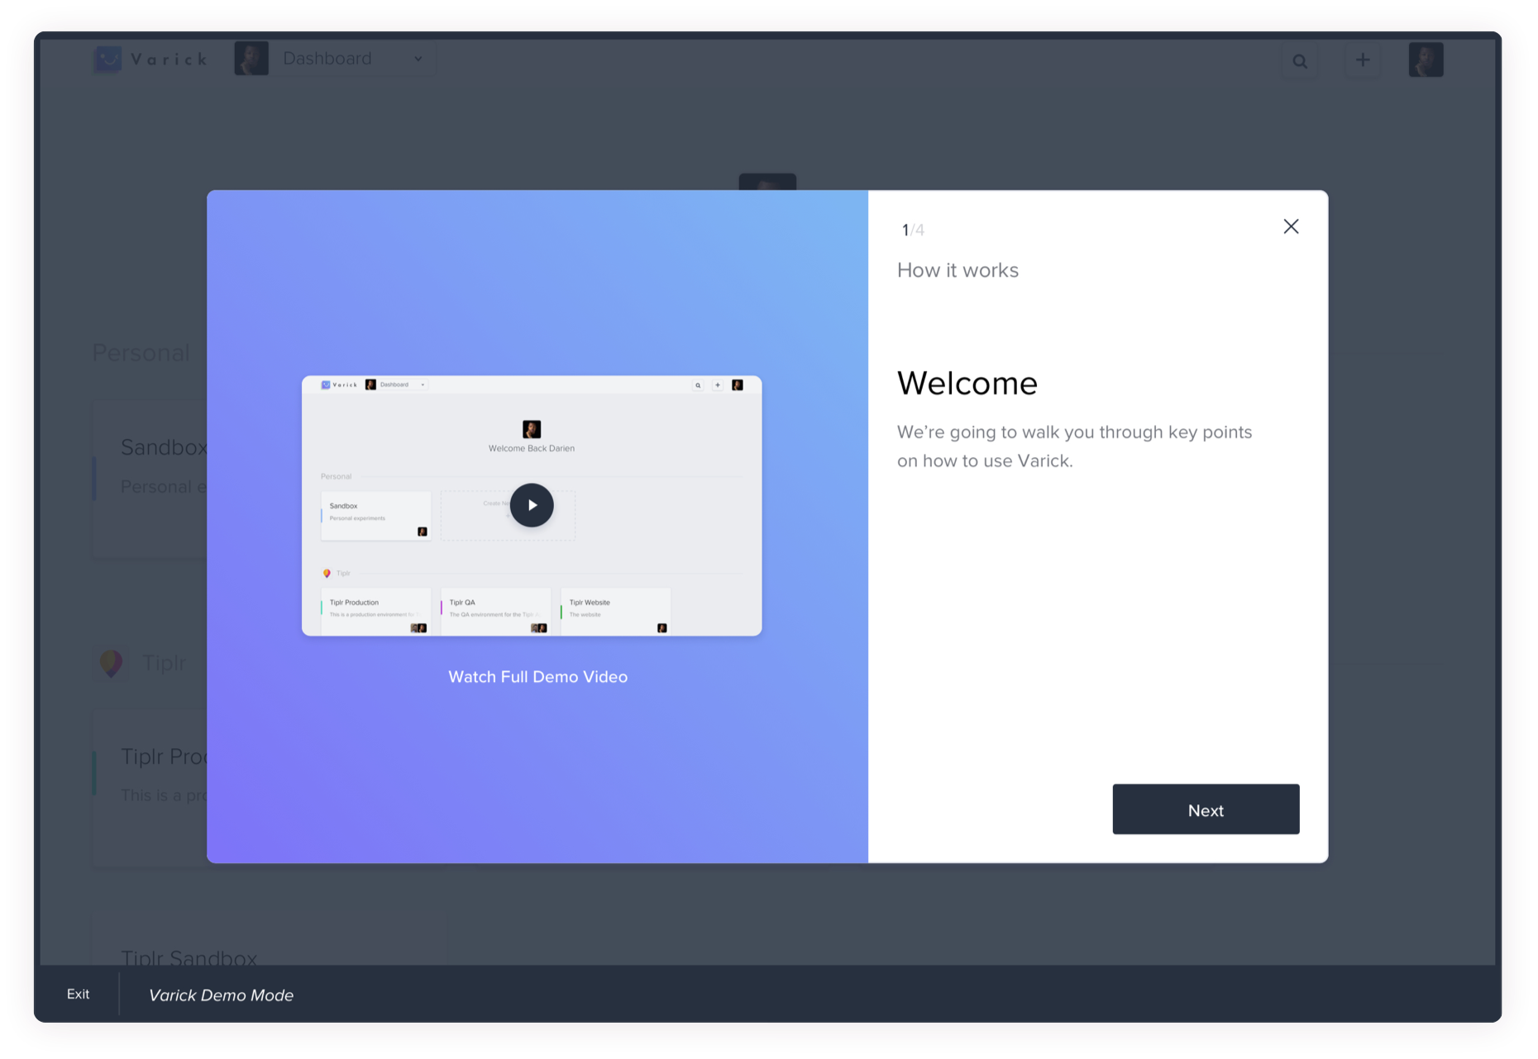Dismiss the How it works modal
Image resolution: width=1538 pixels, height=1059 pixels.
[1291, 226]
